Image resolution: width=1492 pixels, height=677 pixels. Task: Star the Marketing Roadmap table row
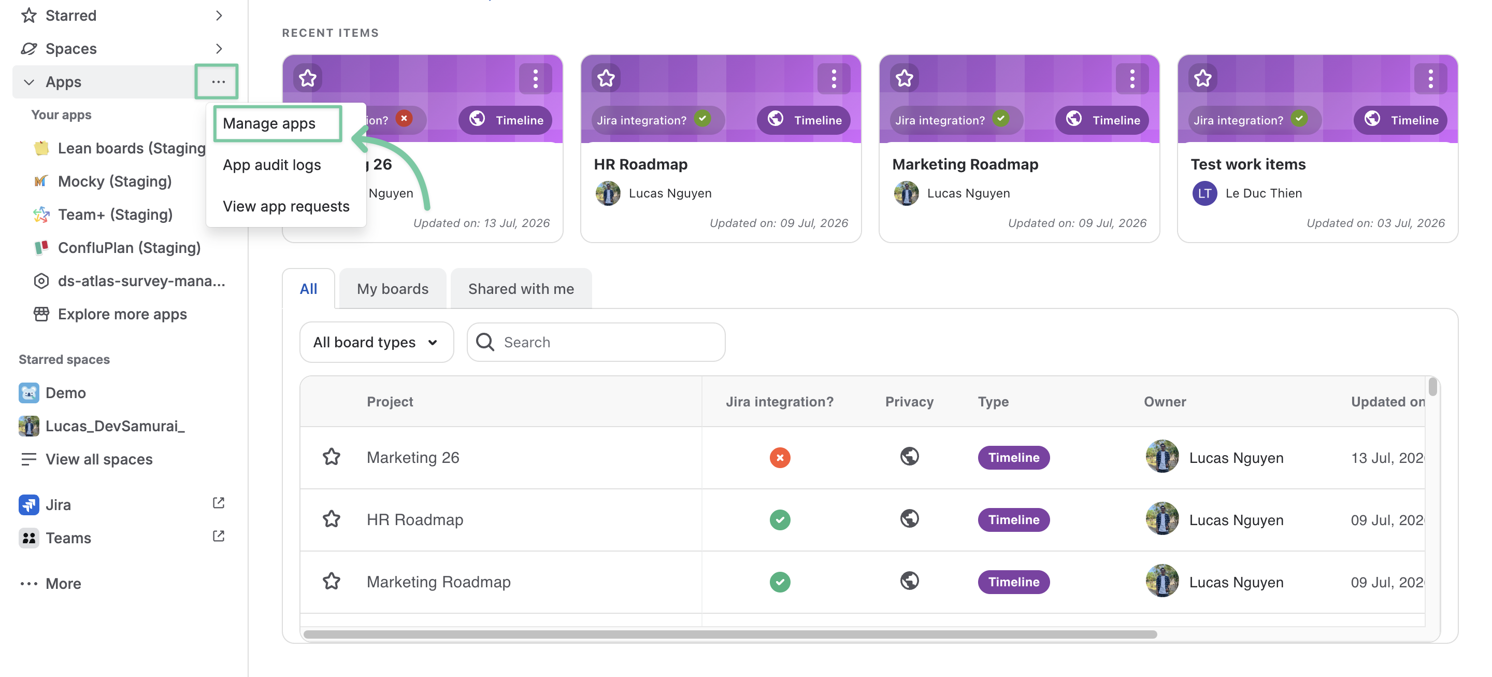332,581
